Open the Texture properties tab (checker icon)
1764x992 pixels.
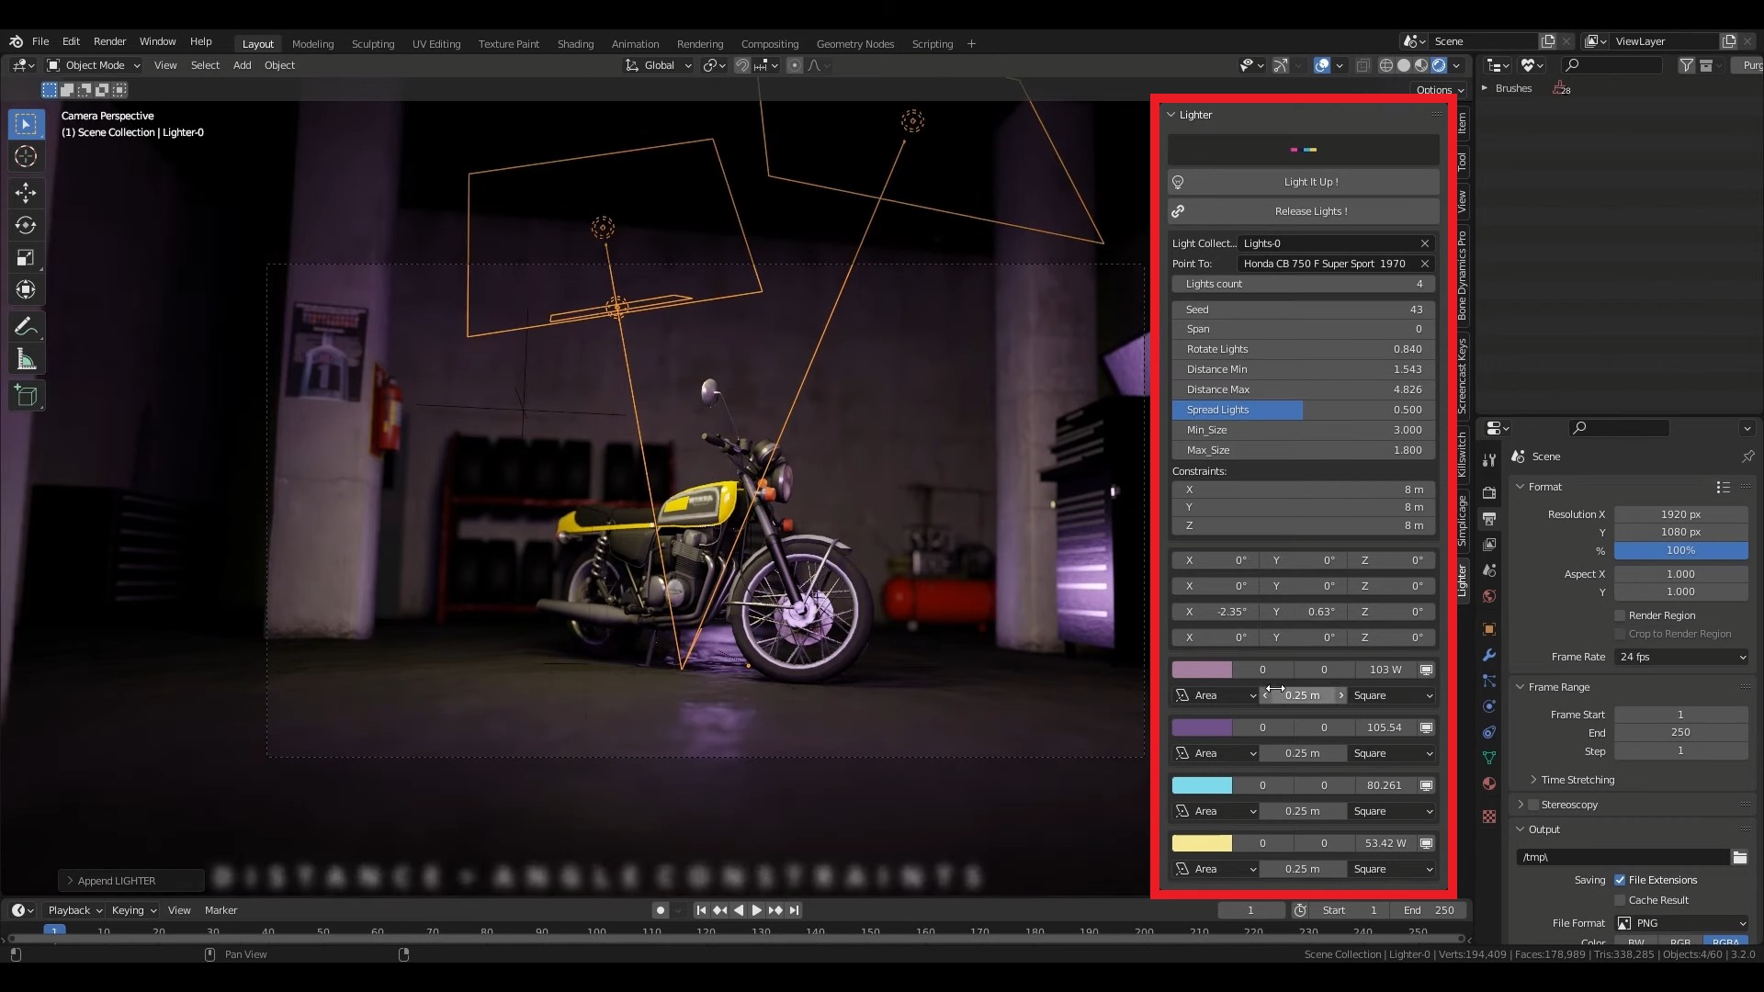point(1488,816)
